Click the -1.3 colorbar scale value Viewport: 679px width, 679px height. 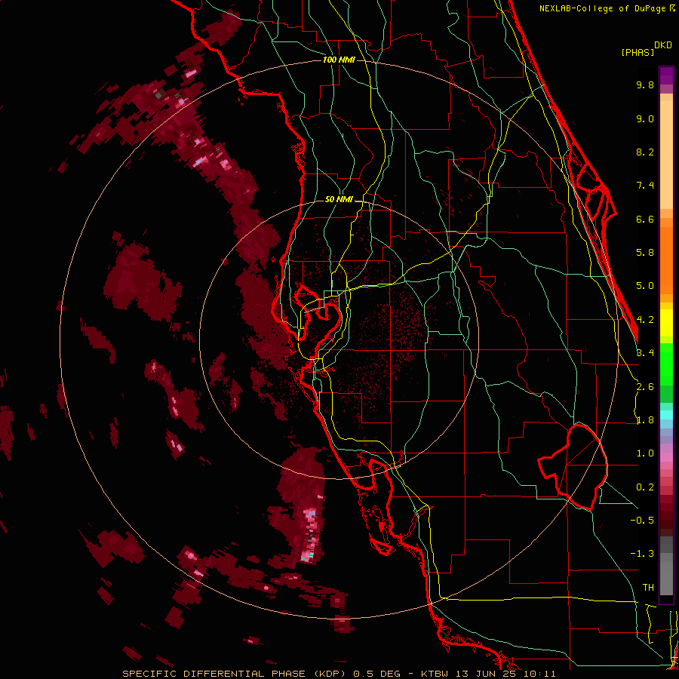642,554
